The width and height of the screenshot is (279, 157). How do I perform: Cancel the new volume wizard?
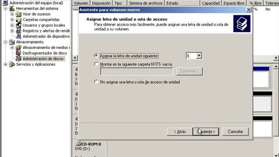point(235,132)
